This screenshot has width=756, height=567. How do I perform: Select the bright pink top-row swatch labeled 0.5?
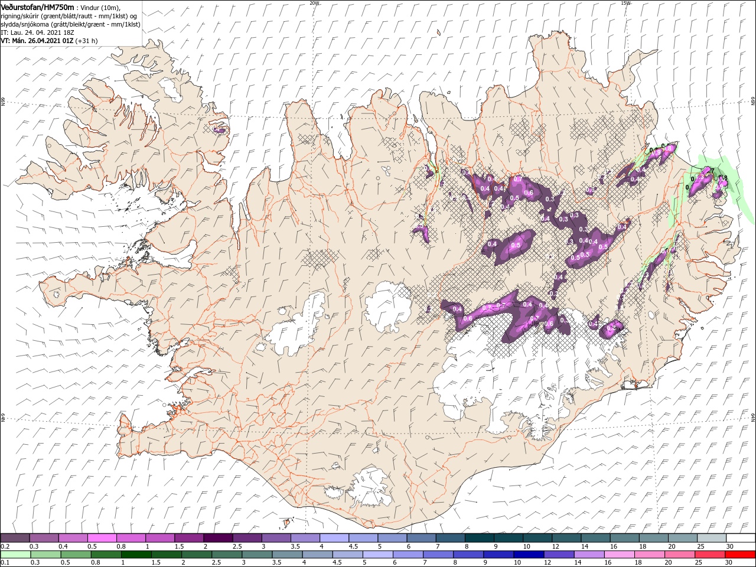pos(102,538)
